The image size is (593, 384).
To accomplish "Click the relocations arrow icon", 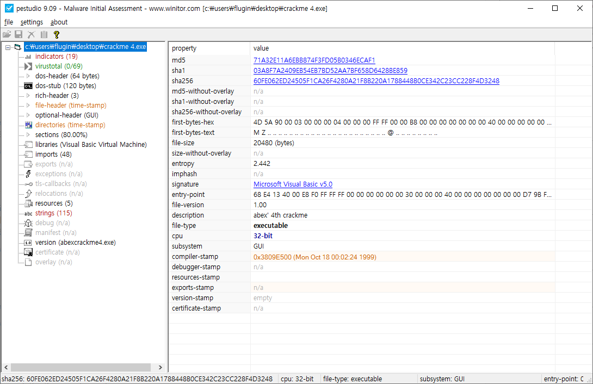I will point(28,194).
